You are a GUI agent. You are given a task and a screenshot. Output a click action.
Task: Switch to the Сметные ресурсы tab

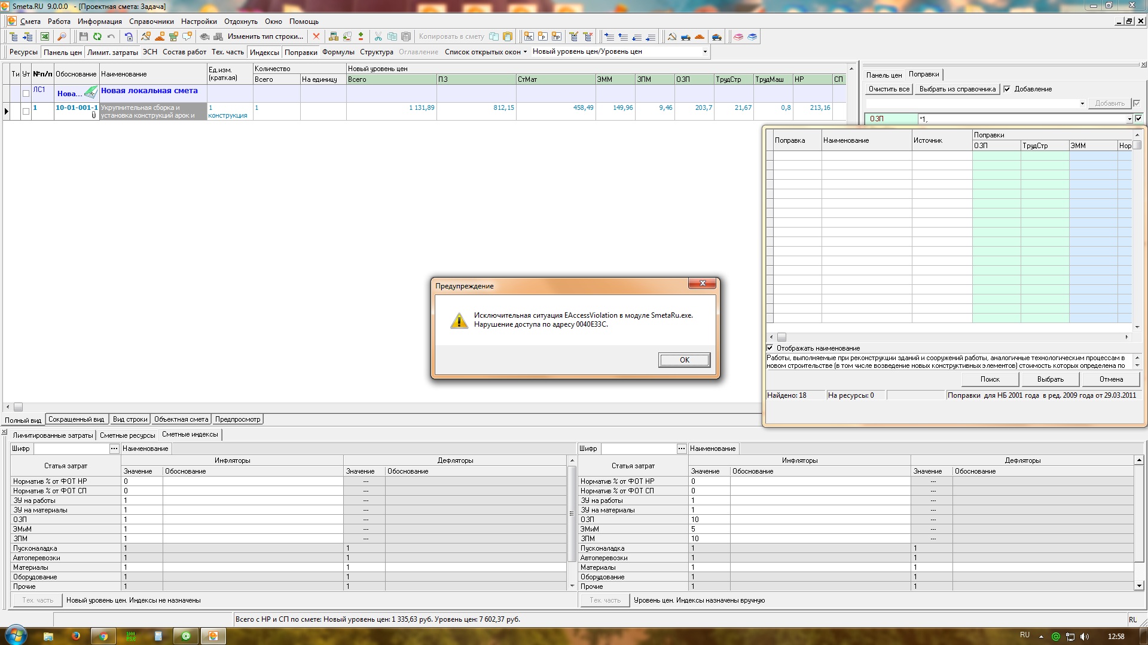tap(127, 435)
